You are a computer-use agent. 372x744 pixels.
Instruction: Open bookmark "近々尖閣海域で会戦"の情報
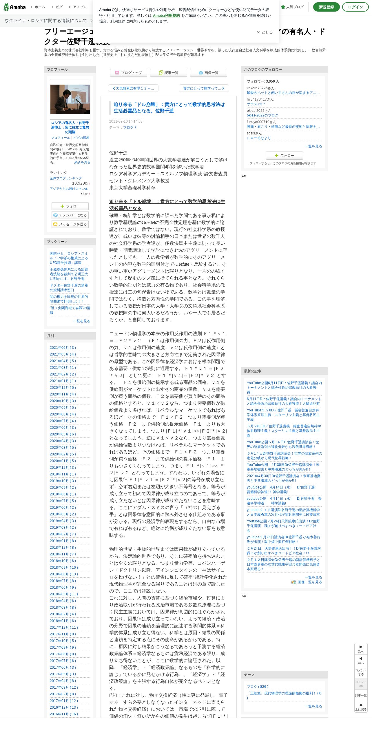[x=70, y=310]
